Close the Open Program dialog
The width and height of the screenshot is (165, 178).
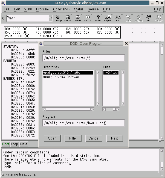pyautogui.click(x=126, y=43)
